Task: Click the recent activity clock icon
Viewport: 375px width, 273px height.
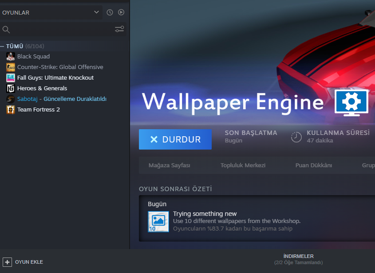Action: click(x=110, y=12)
